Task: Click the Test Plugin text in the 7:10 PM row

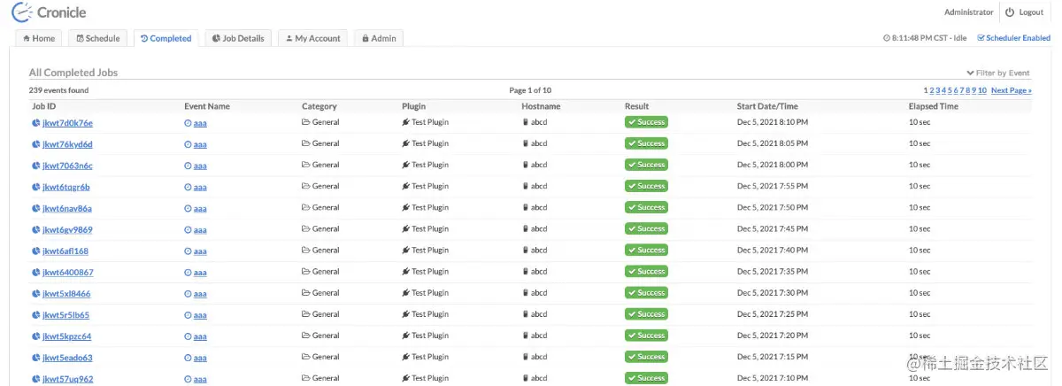Action: coord(430,378)
